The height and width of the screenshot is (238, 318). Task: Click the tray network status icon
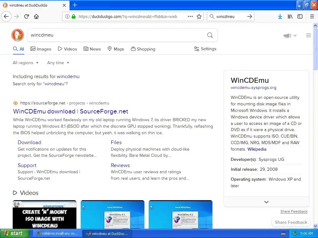[295, 234]
